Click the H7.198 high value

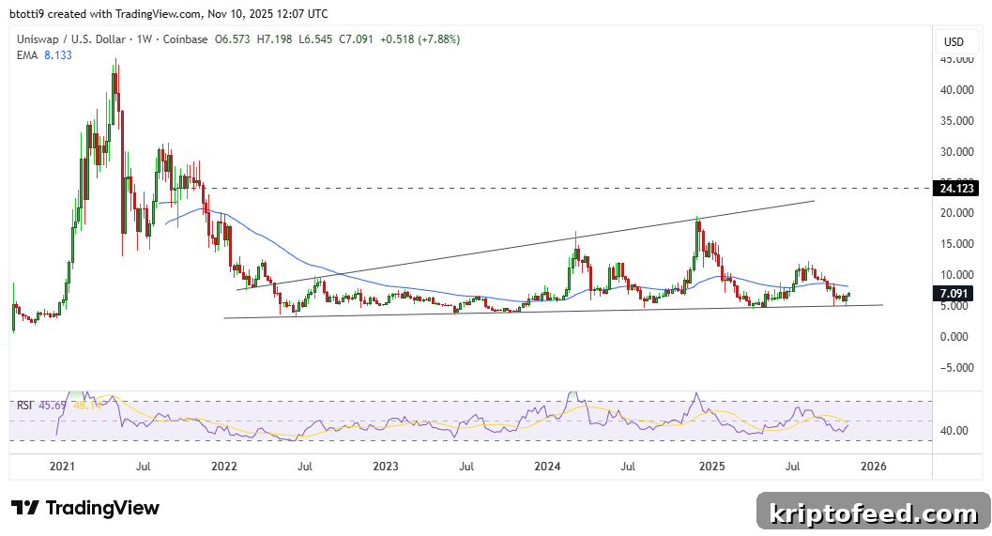(275, 39)
